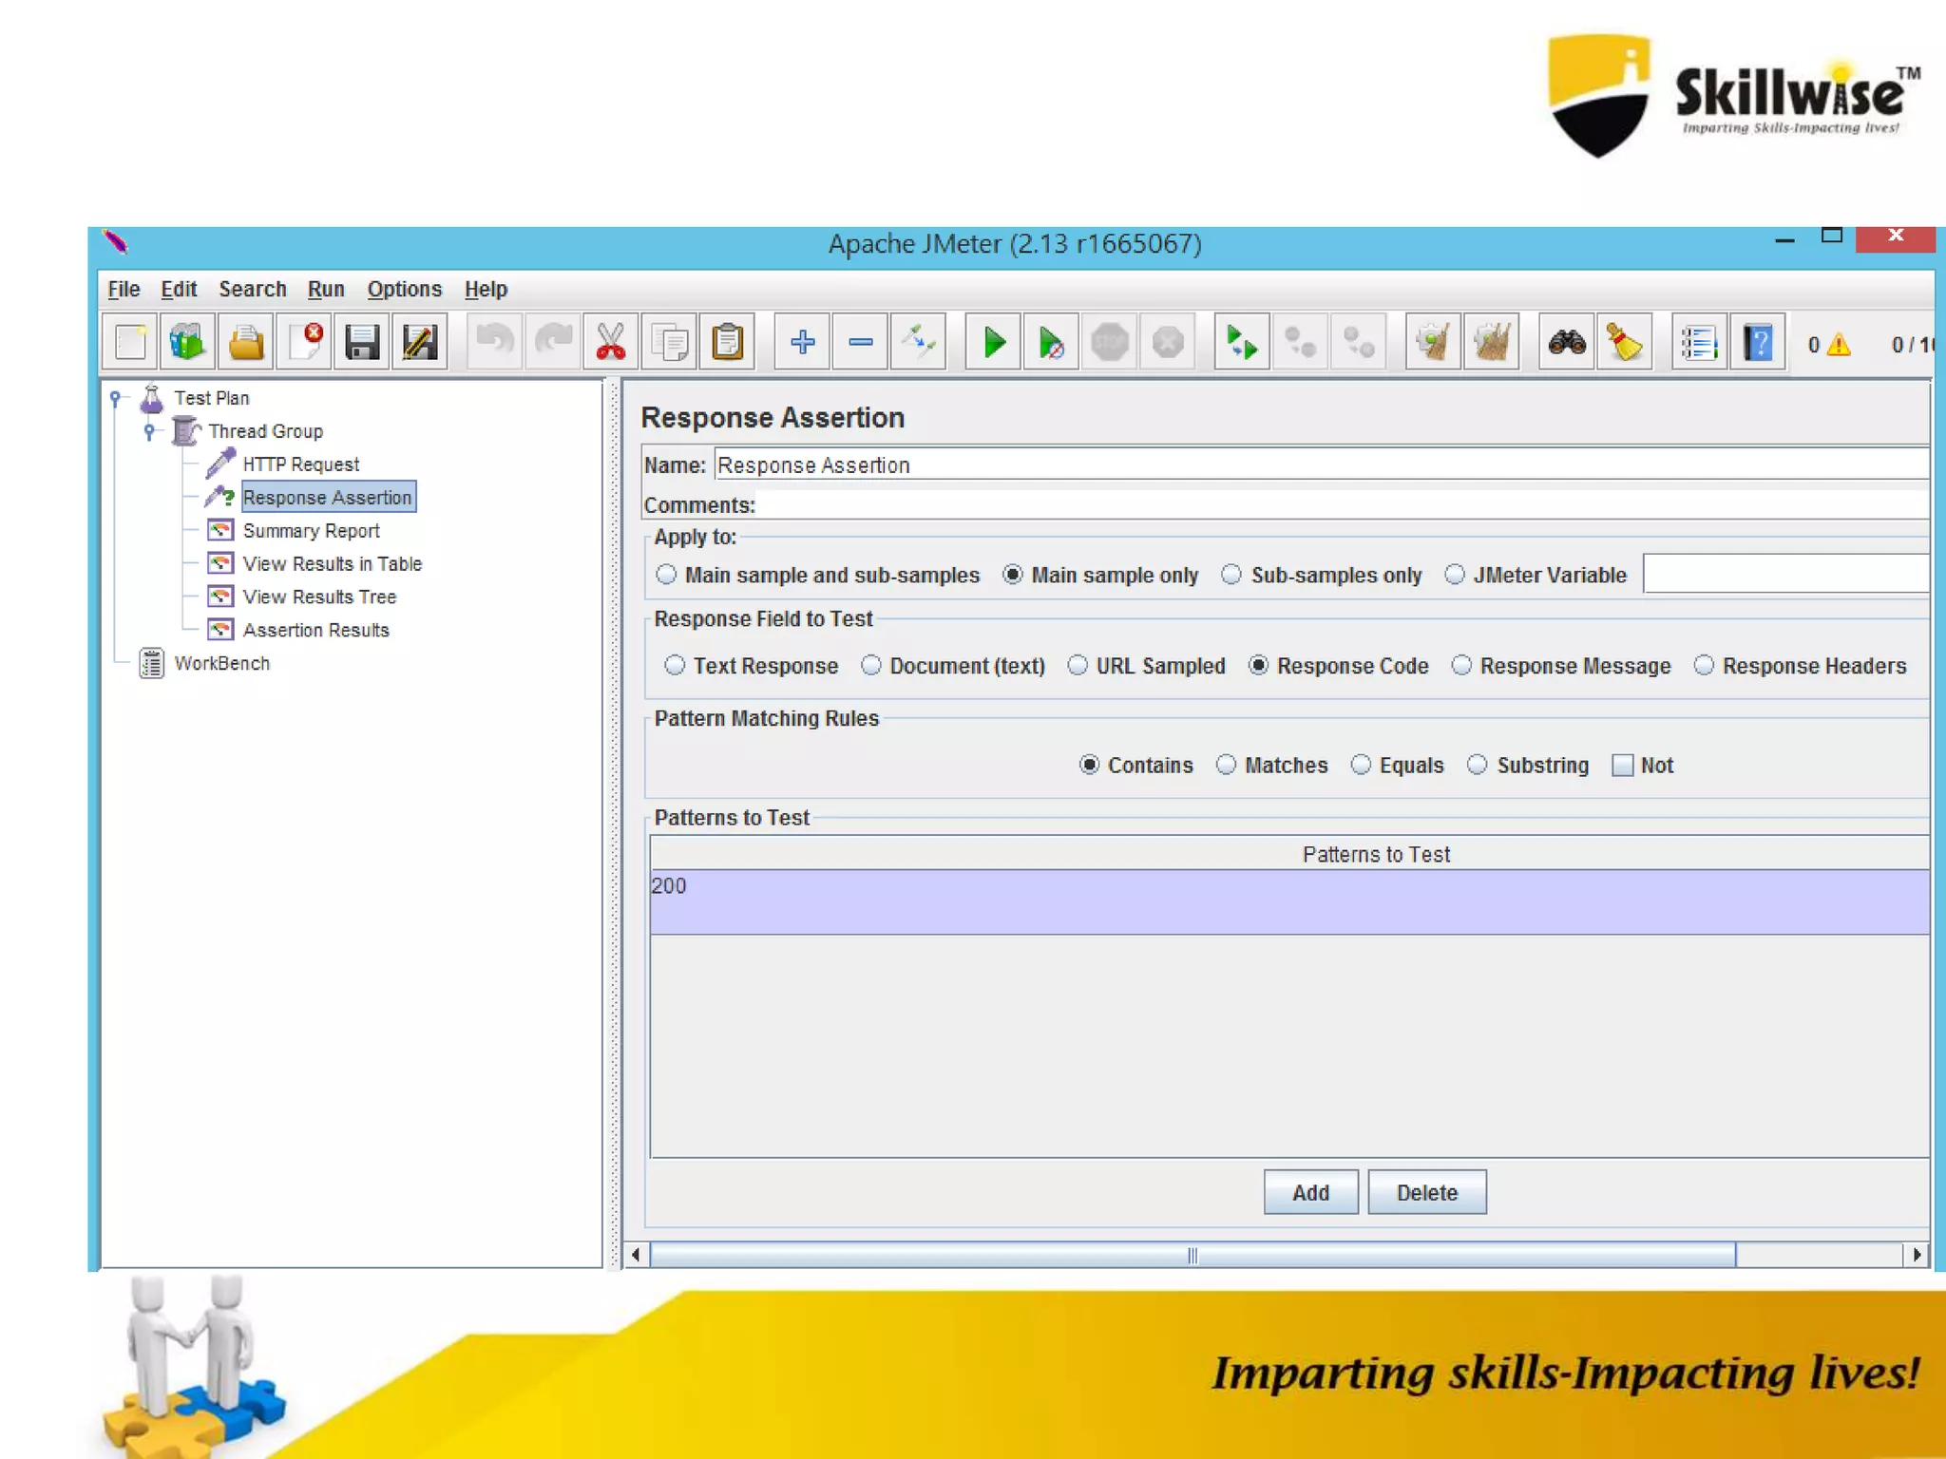Click the blue plus Expand All icon

(x=802, y=342)
